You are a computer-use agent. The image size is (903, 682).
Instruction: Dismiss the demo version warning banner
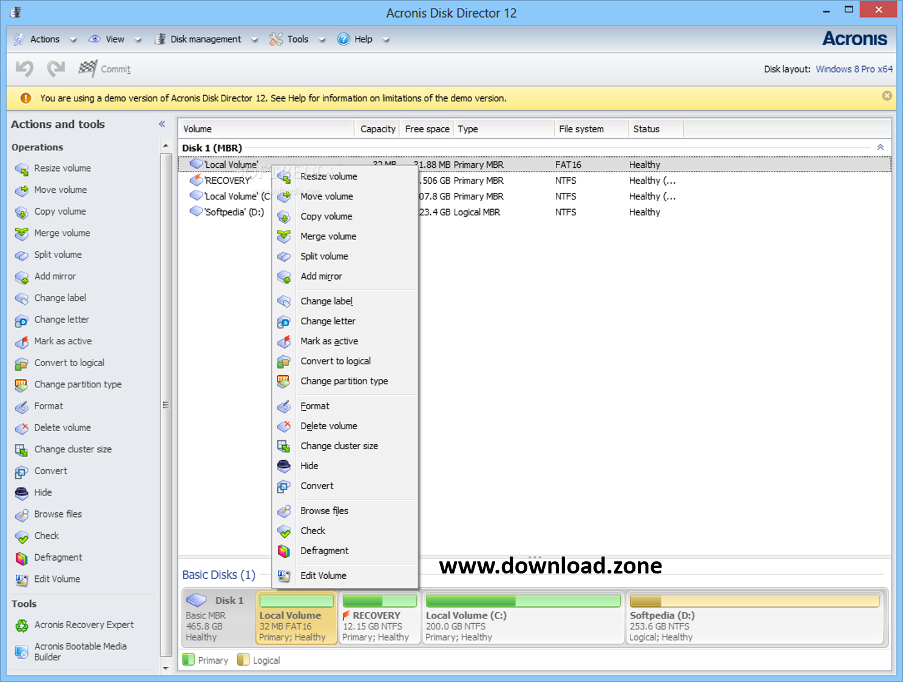pyautogui.click(x=887, y=96)
